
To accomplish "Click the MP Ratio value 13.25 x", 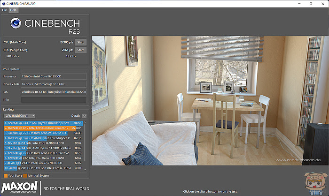I will tap(71, 56).
